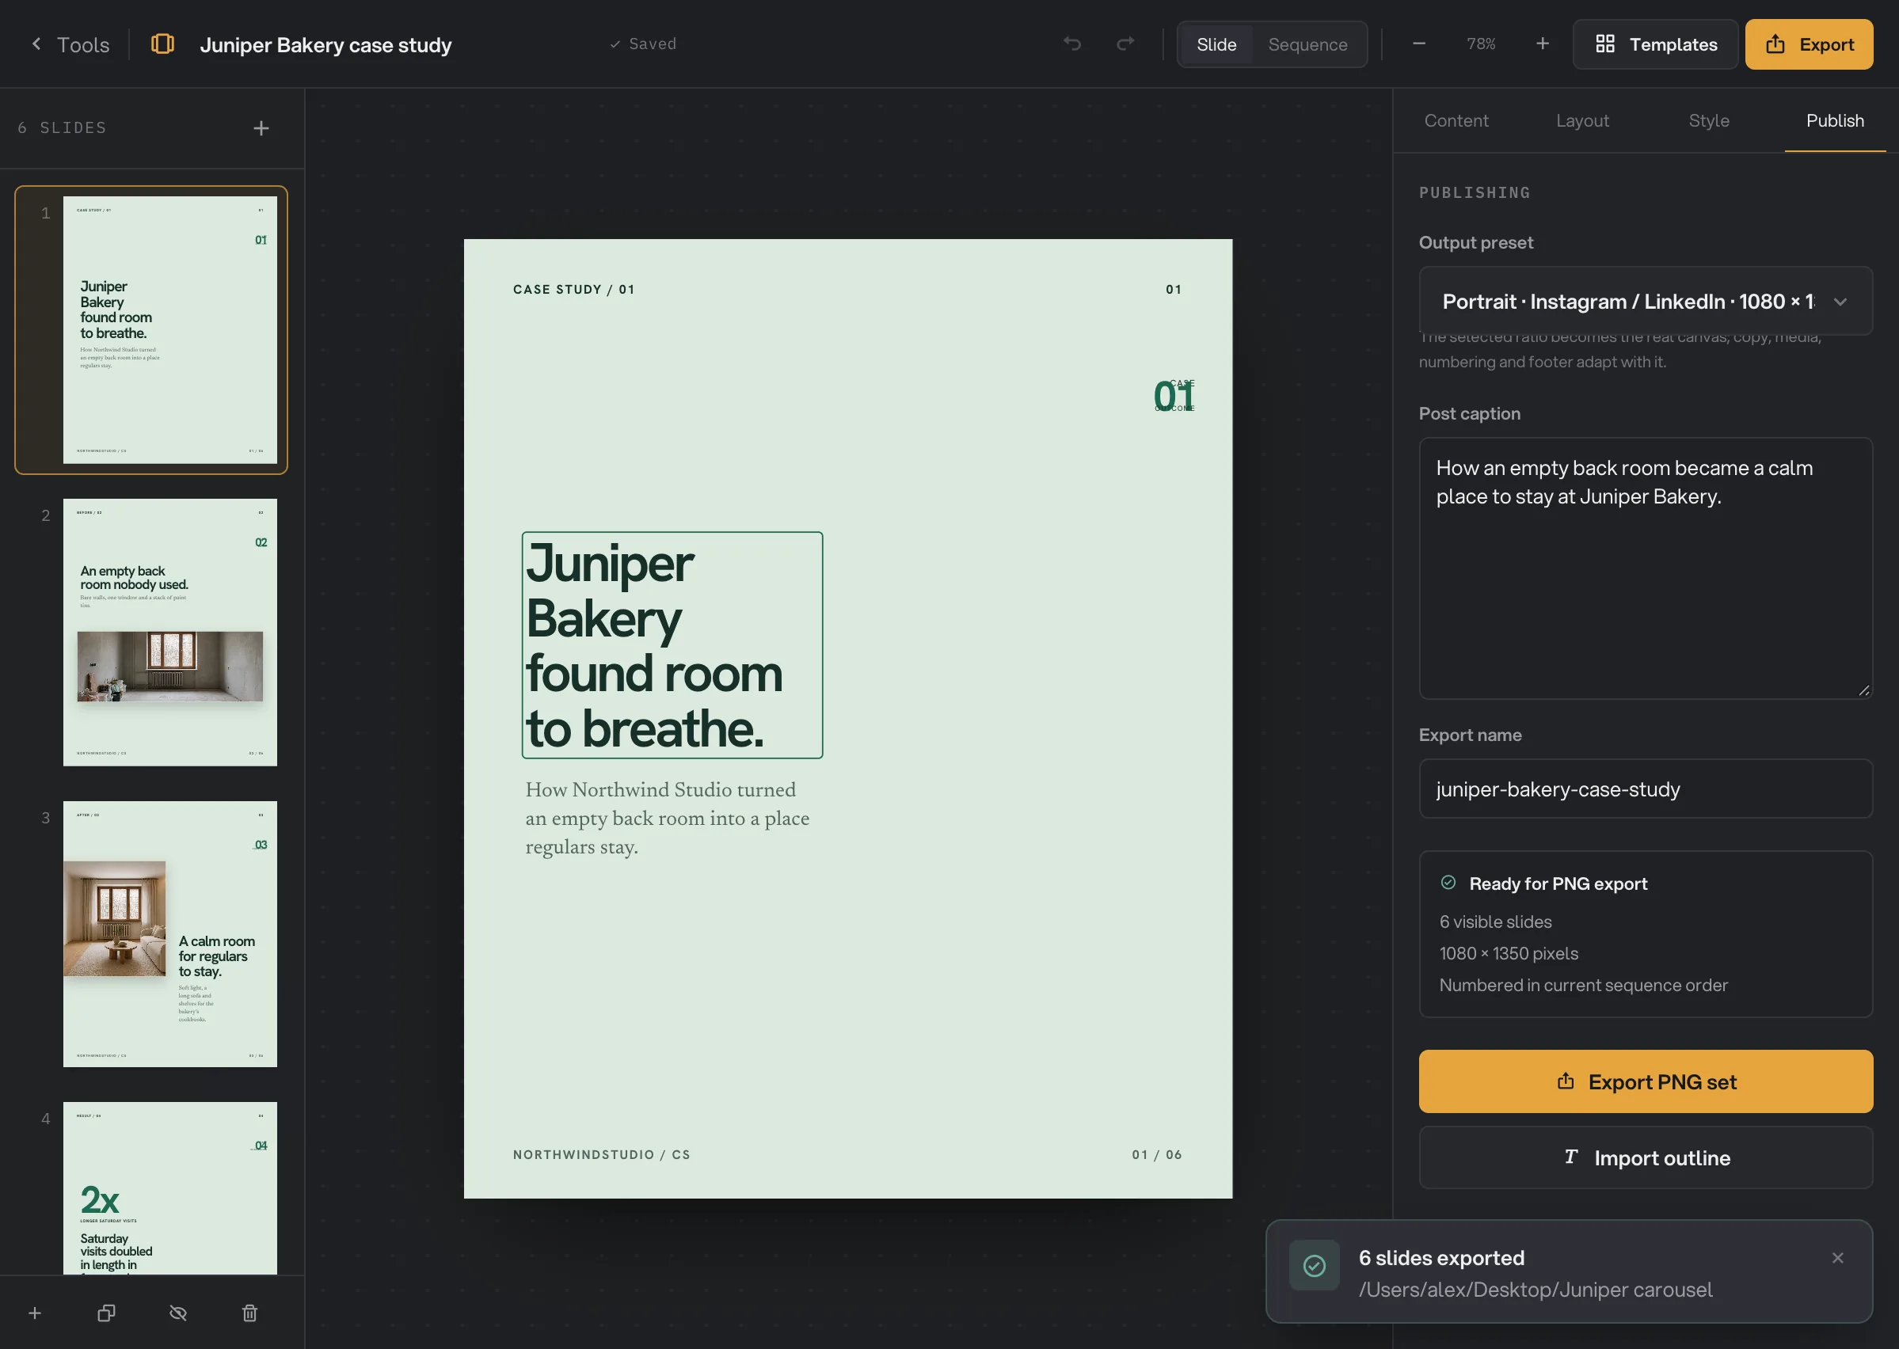The width and height of the screenshot is (1899, 1349).
Task: Click the Export button in the top bar
Action: (x=1809, y=44)
